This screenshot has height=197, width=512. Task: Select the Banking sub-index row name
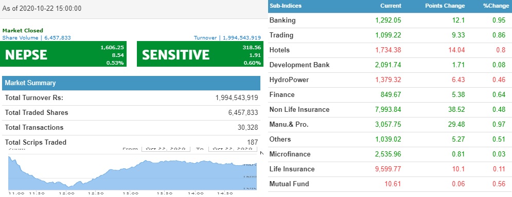click(x=283, y=20)
